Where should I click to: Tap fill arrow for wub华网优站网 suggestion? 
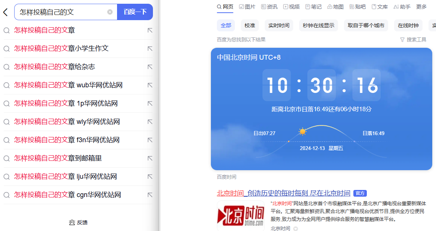coord(150,85)
